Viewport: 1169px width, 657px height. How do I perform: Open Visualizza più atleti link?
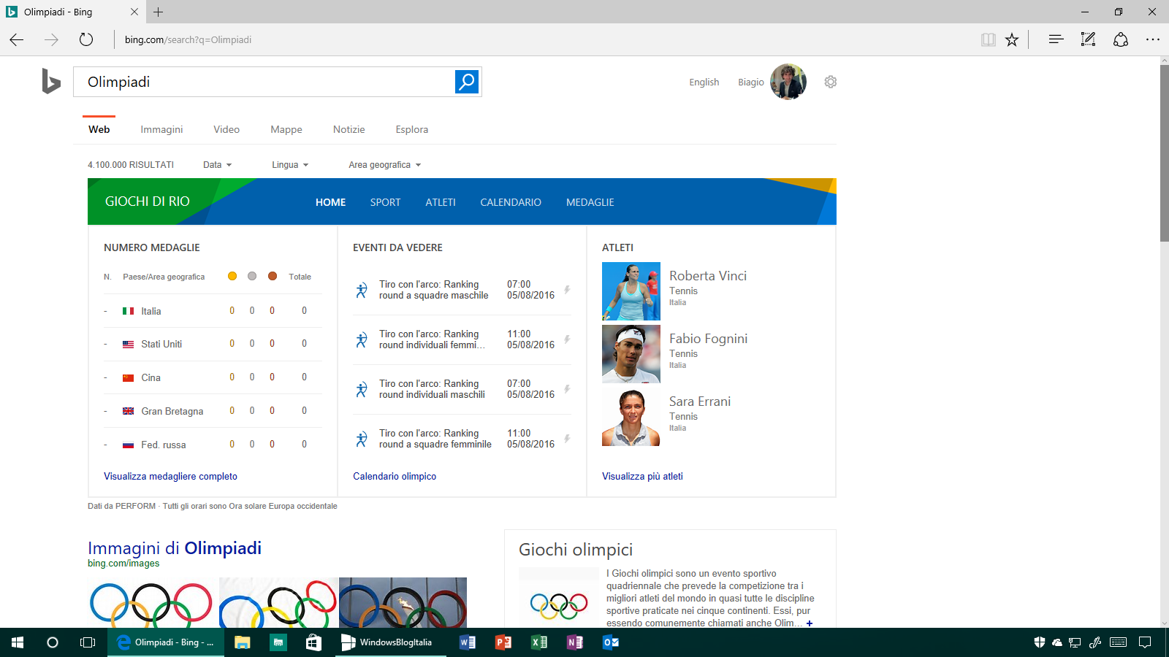point(642,476)
